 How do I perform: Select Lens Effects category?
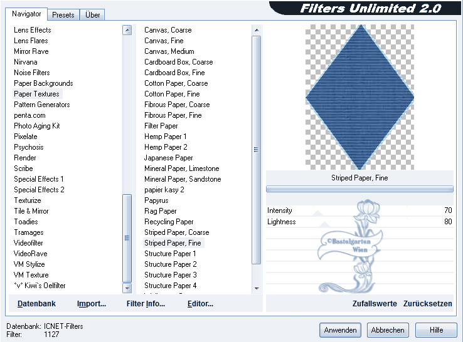[33, 30]
